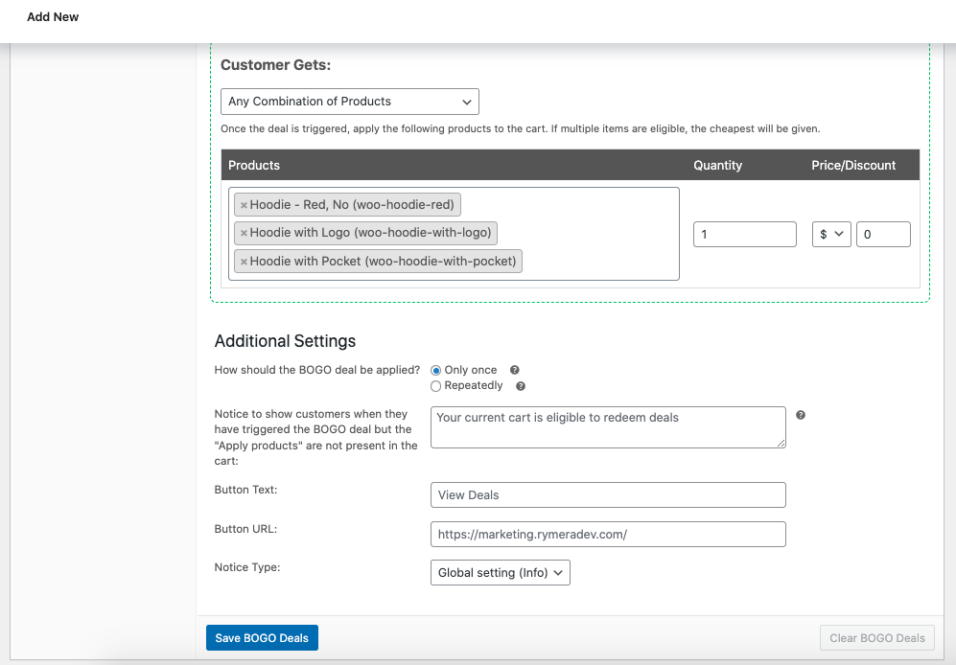
Task: Click the Products column header
Action: 254,165
